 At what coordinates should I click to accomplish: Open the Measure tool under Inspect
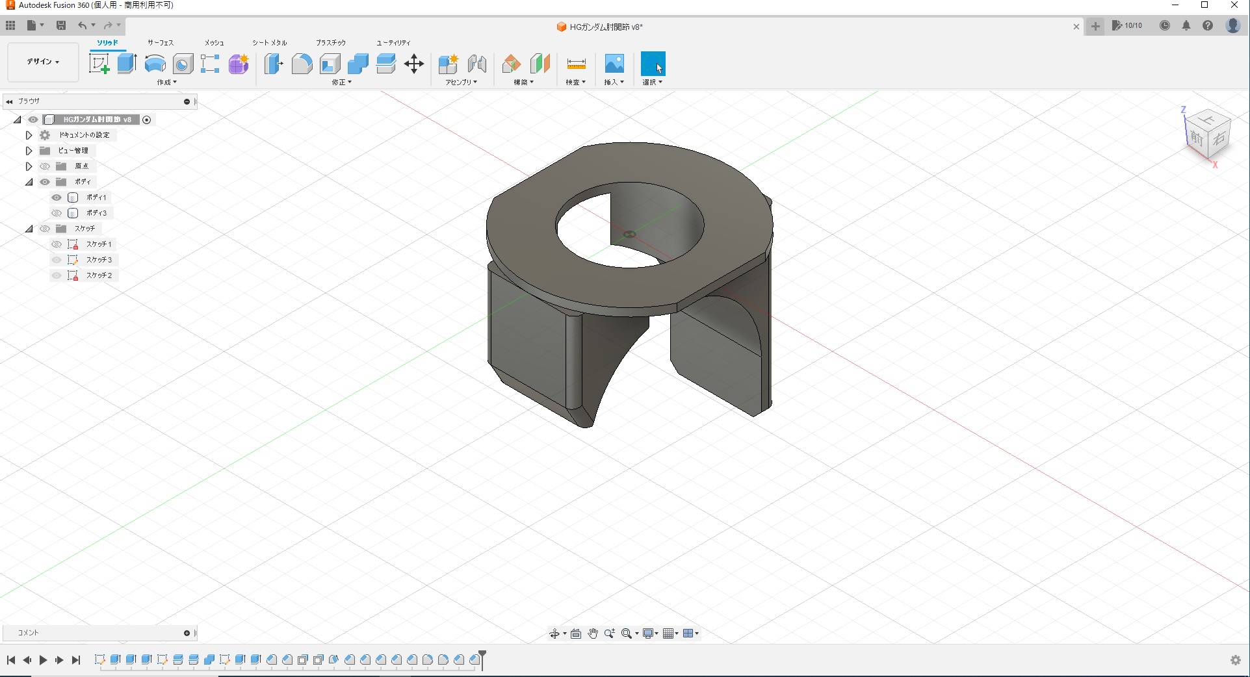[x=576, y=64]
